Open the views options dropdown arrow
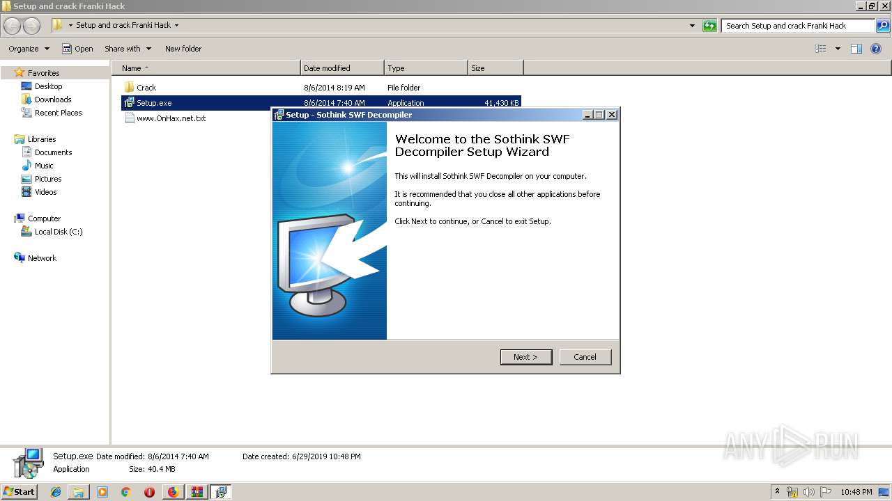892x501 pixels. pos(838,49)
